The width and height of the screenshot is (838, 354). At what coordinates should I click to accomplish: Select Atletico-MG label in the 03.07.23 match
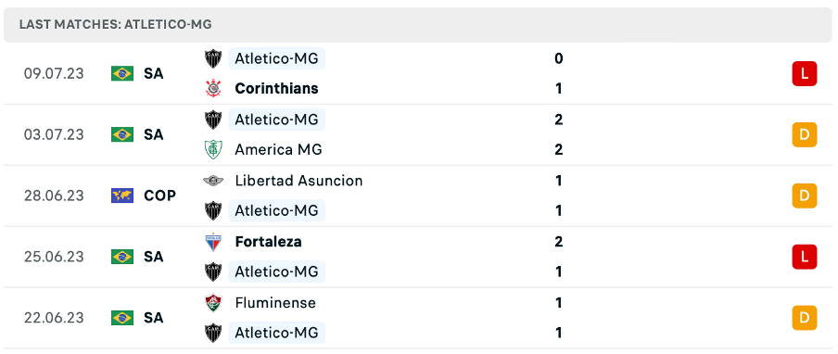276,119
